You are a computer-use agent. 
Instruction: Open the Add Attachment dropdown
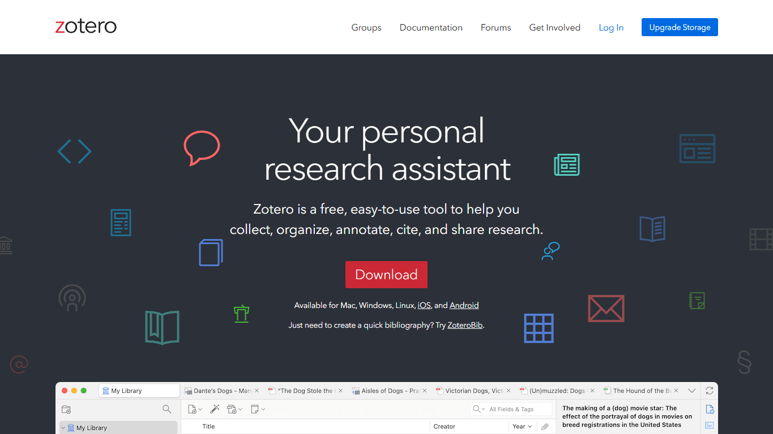tap(234, 409)
